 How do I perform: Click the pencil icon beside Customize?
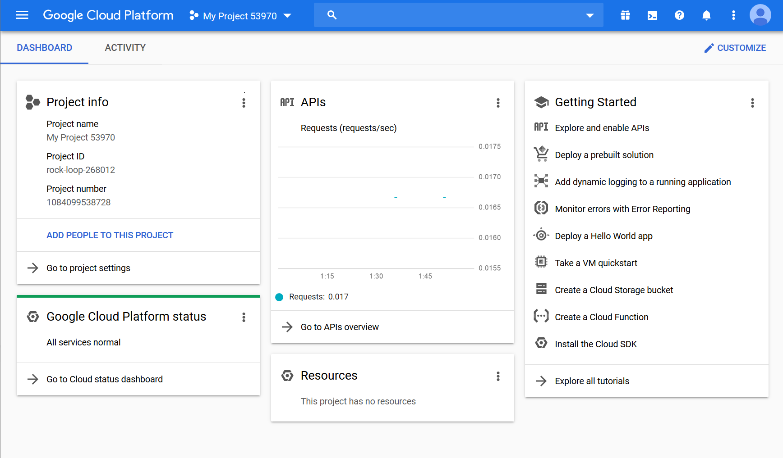[x=709, y=48]
